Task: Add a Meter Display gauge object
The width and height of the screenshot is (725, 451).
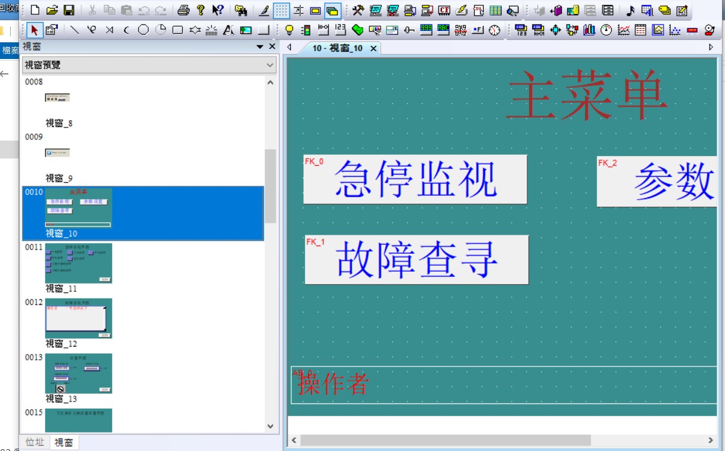Action: [x=606, y=30]
